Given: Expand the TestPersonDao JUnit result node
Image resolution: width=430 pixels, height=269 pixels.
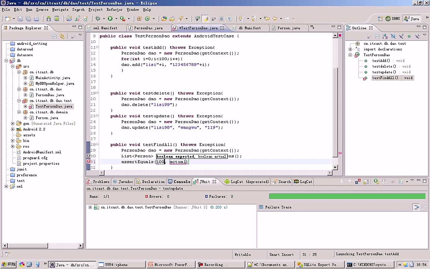Looking at the screenshot, I should point(90,207).
